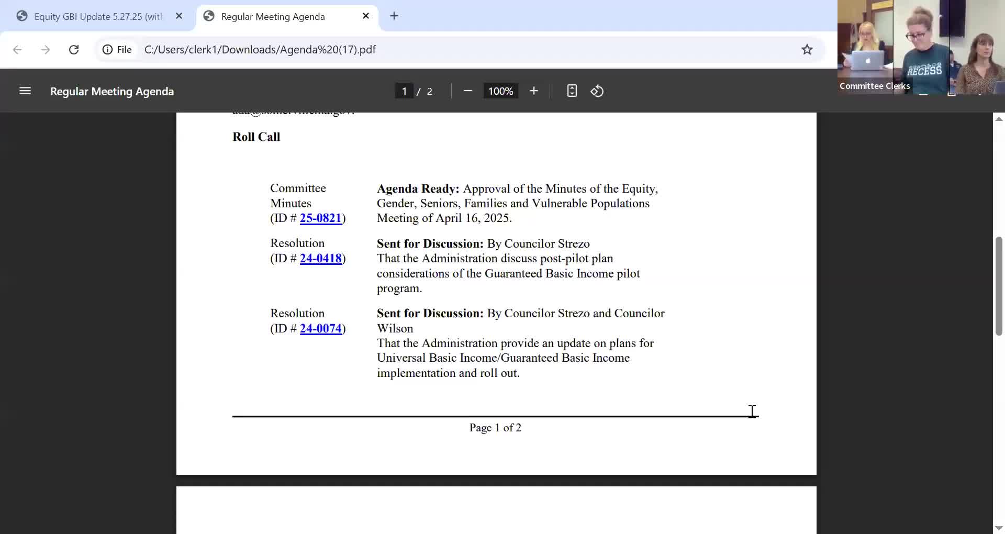Bookmark this page with the star icon

point(807,50)
